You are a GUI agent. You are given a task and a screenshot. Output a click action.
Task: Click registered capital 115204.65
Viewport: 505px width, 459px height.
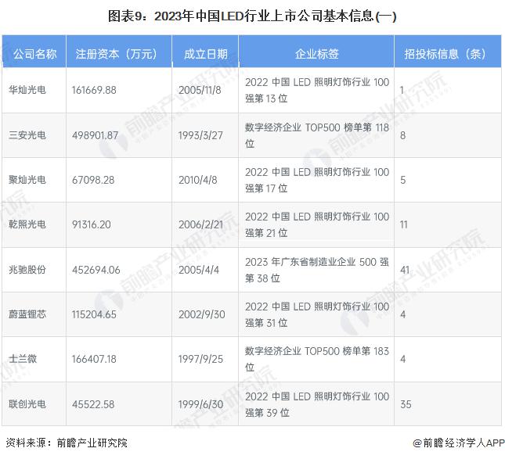[94, 314]
